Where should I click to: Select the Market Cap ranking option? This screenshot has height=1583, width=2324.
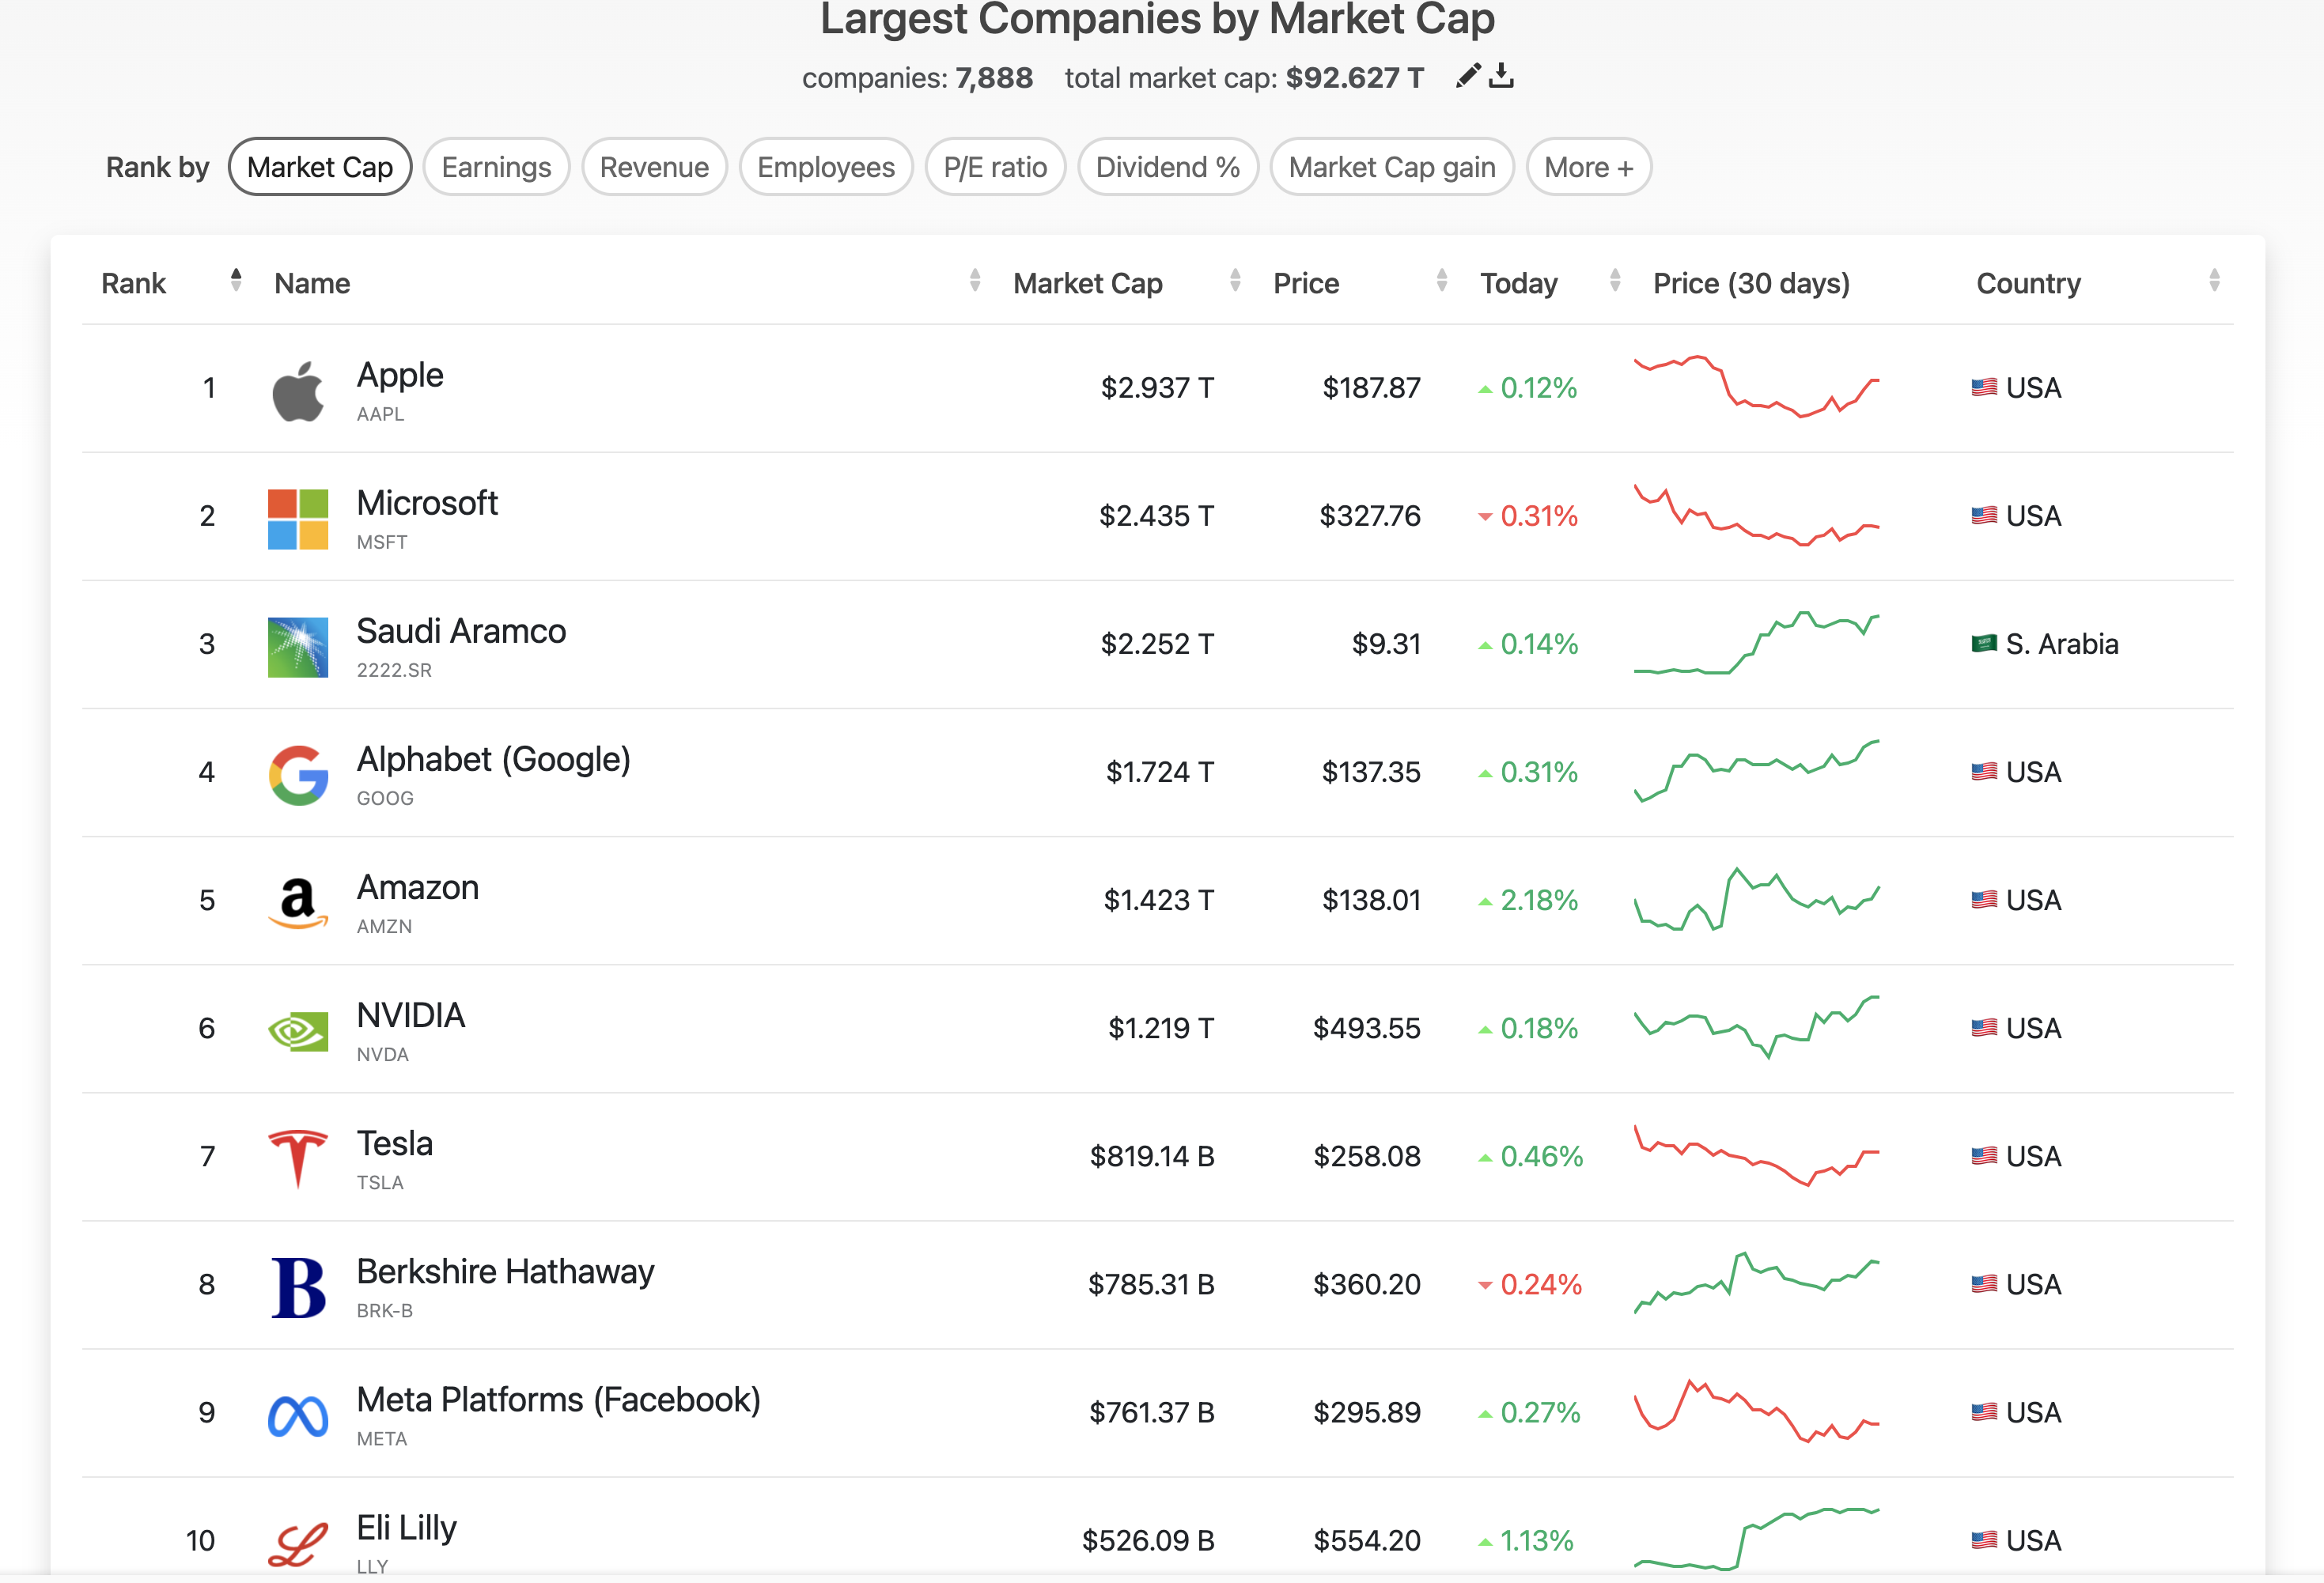(x=320, y=167)
